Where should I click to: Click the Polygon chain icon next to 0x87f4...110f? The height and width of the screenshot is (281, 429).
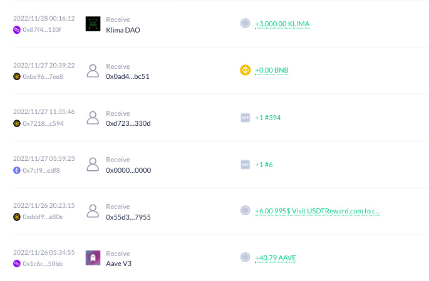[x=17, y=30]
